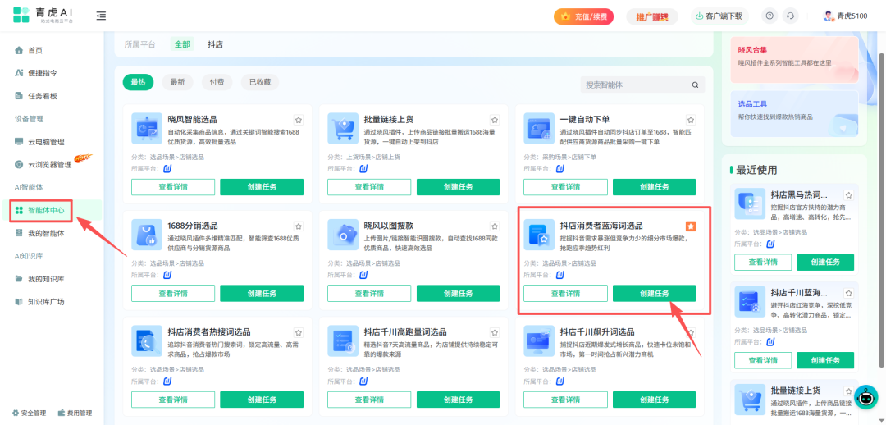Click the 抖店消费者蓝海词选品 card icon
This screenshot has height=425, width=886.
539,235
